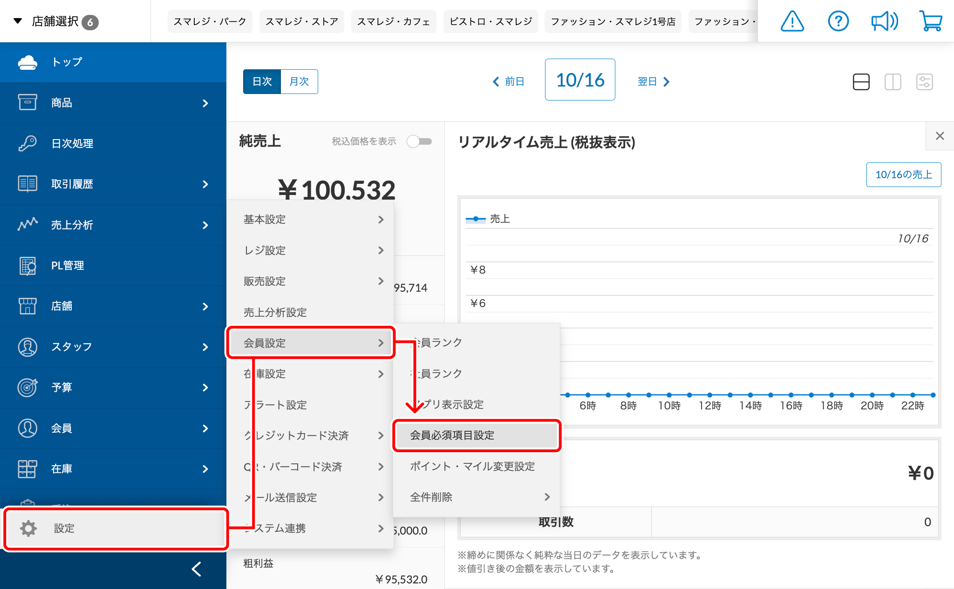
Task: Select the 日次 view button
Action: pos(262,82)
